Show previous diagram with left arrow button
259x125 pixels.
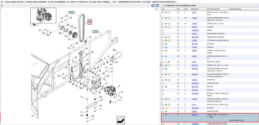153,5
